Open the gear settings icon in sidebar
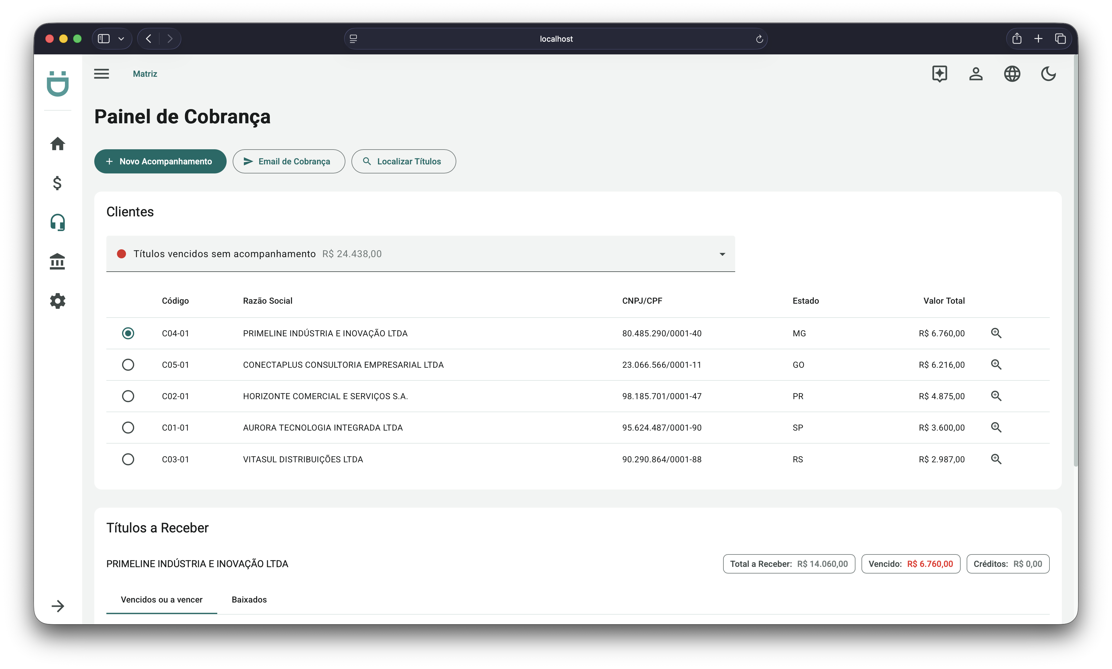 [57, 301]
